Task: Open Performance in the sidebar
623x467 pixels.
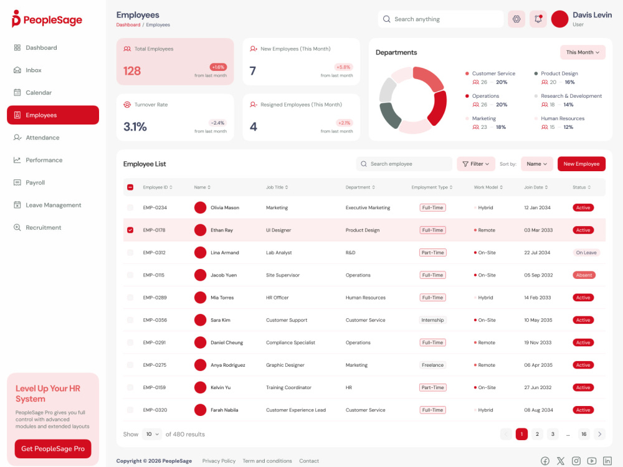Action: click(x=53, y=160)
